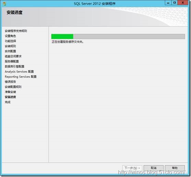Select the 安装程序支持规则 step
Viewport: 191px width, 177px height.
(16, 31)
